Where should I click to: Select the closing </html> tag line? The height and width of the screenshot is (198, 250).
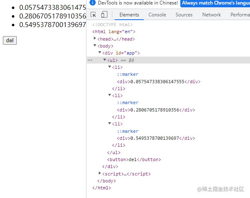pos(102,188)
